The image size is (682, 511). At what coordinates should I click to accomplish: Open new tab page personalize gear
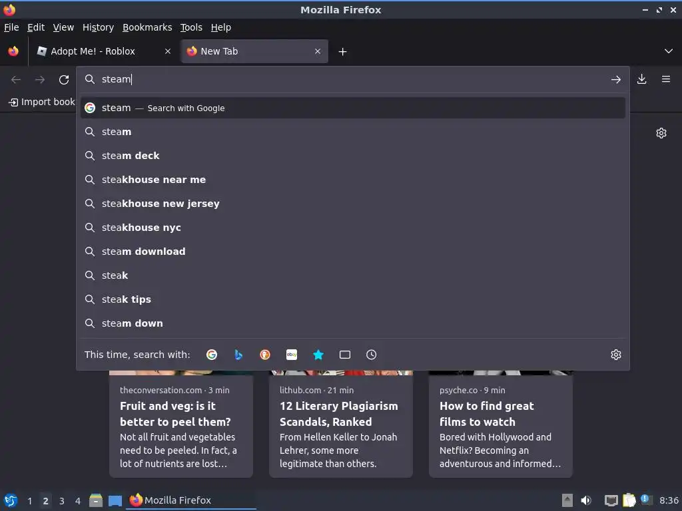click(661, 133)
